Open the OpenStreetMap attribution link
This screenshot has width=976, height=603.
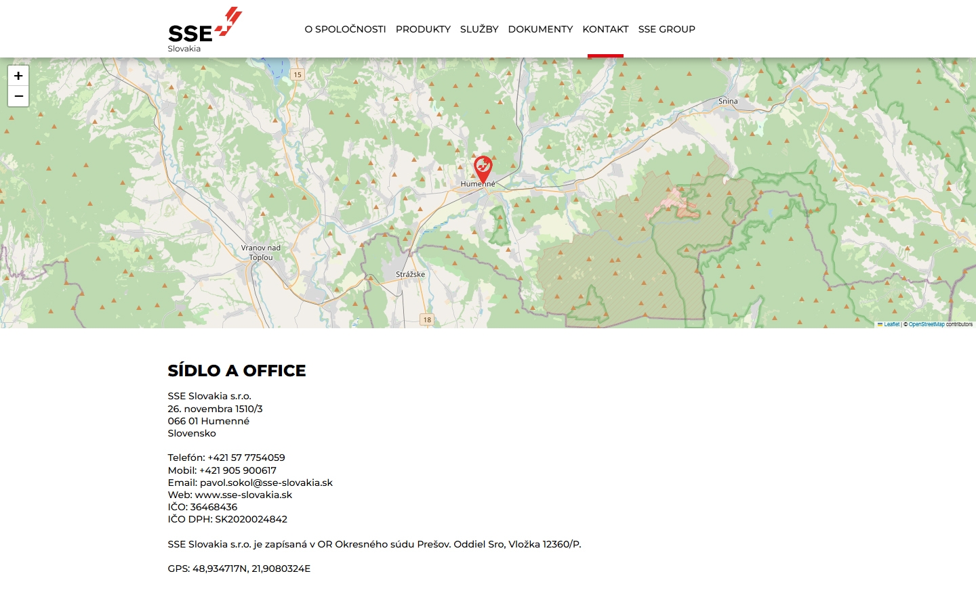[x=927, y=324]
